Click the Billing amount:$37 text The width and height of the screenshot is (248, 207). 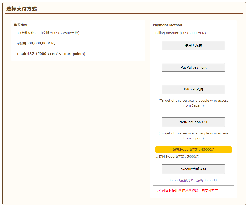tap(180, 33)
